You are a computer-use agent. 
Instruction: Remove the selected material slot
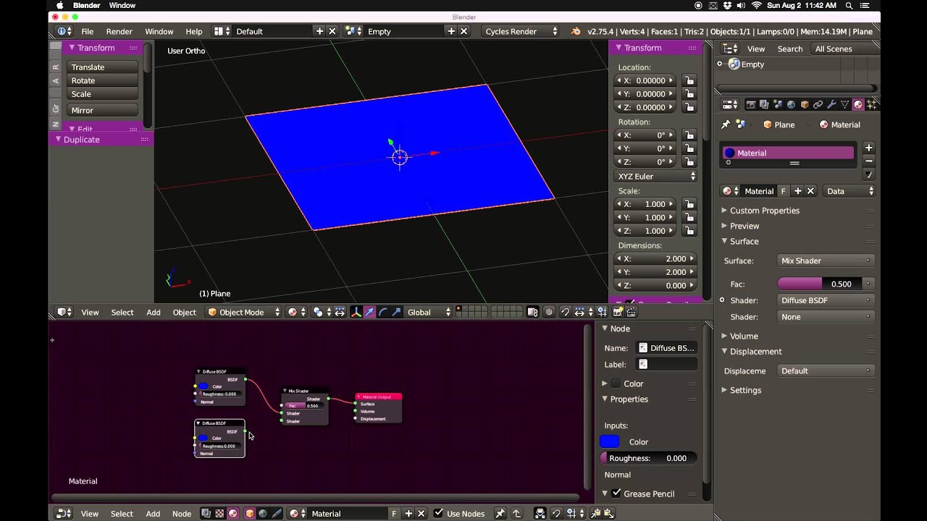coord(869,161)
